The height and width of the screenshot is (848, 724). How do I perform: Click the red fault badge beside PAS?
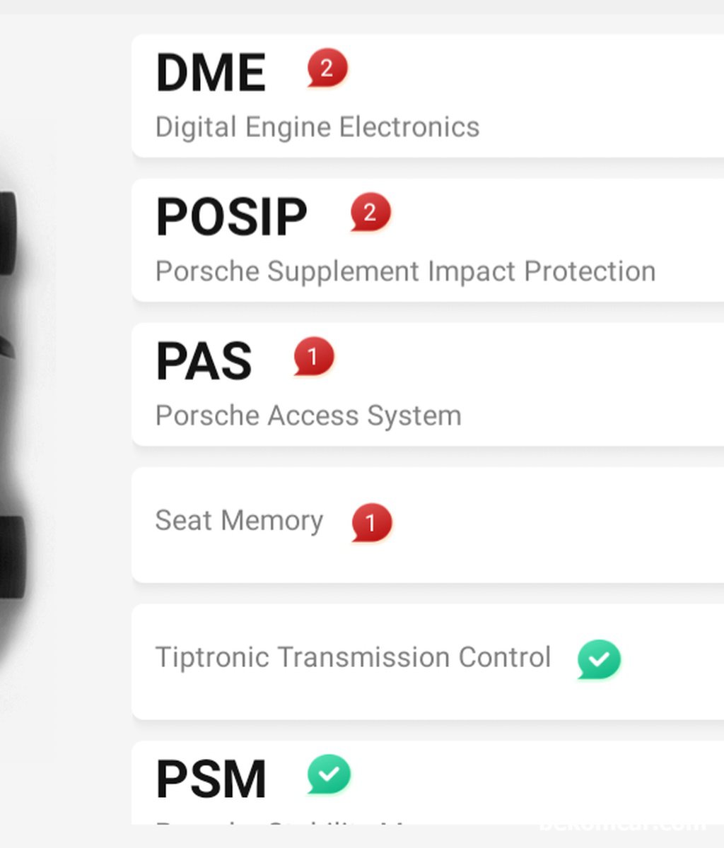click(313, 357)
